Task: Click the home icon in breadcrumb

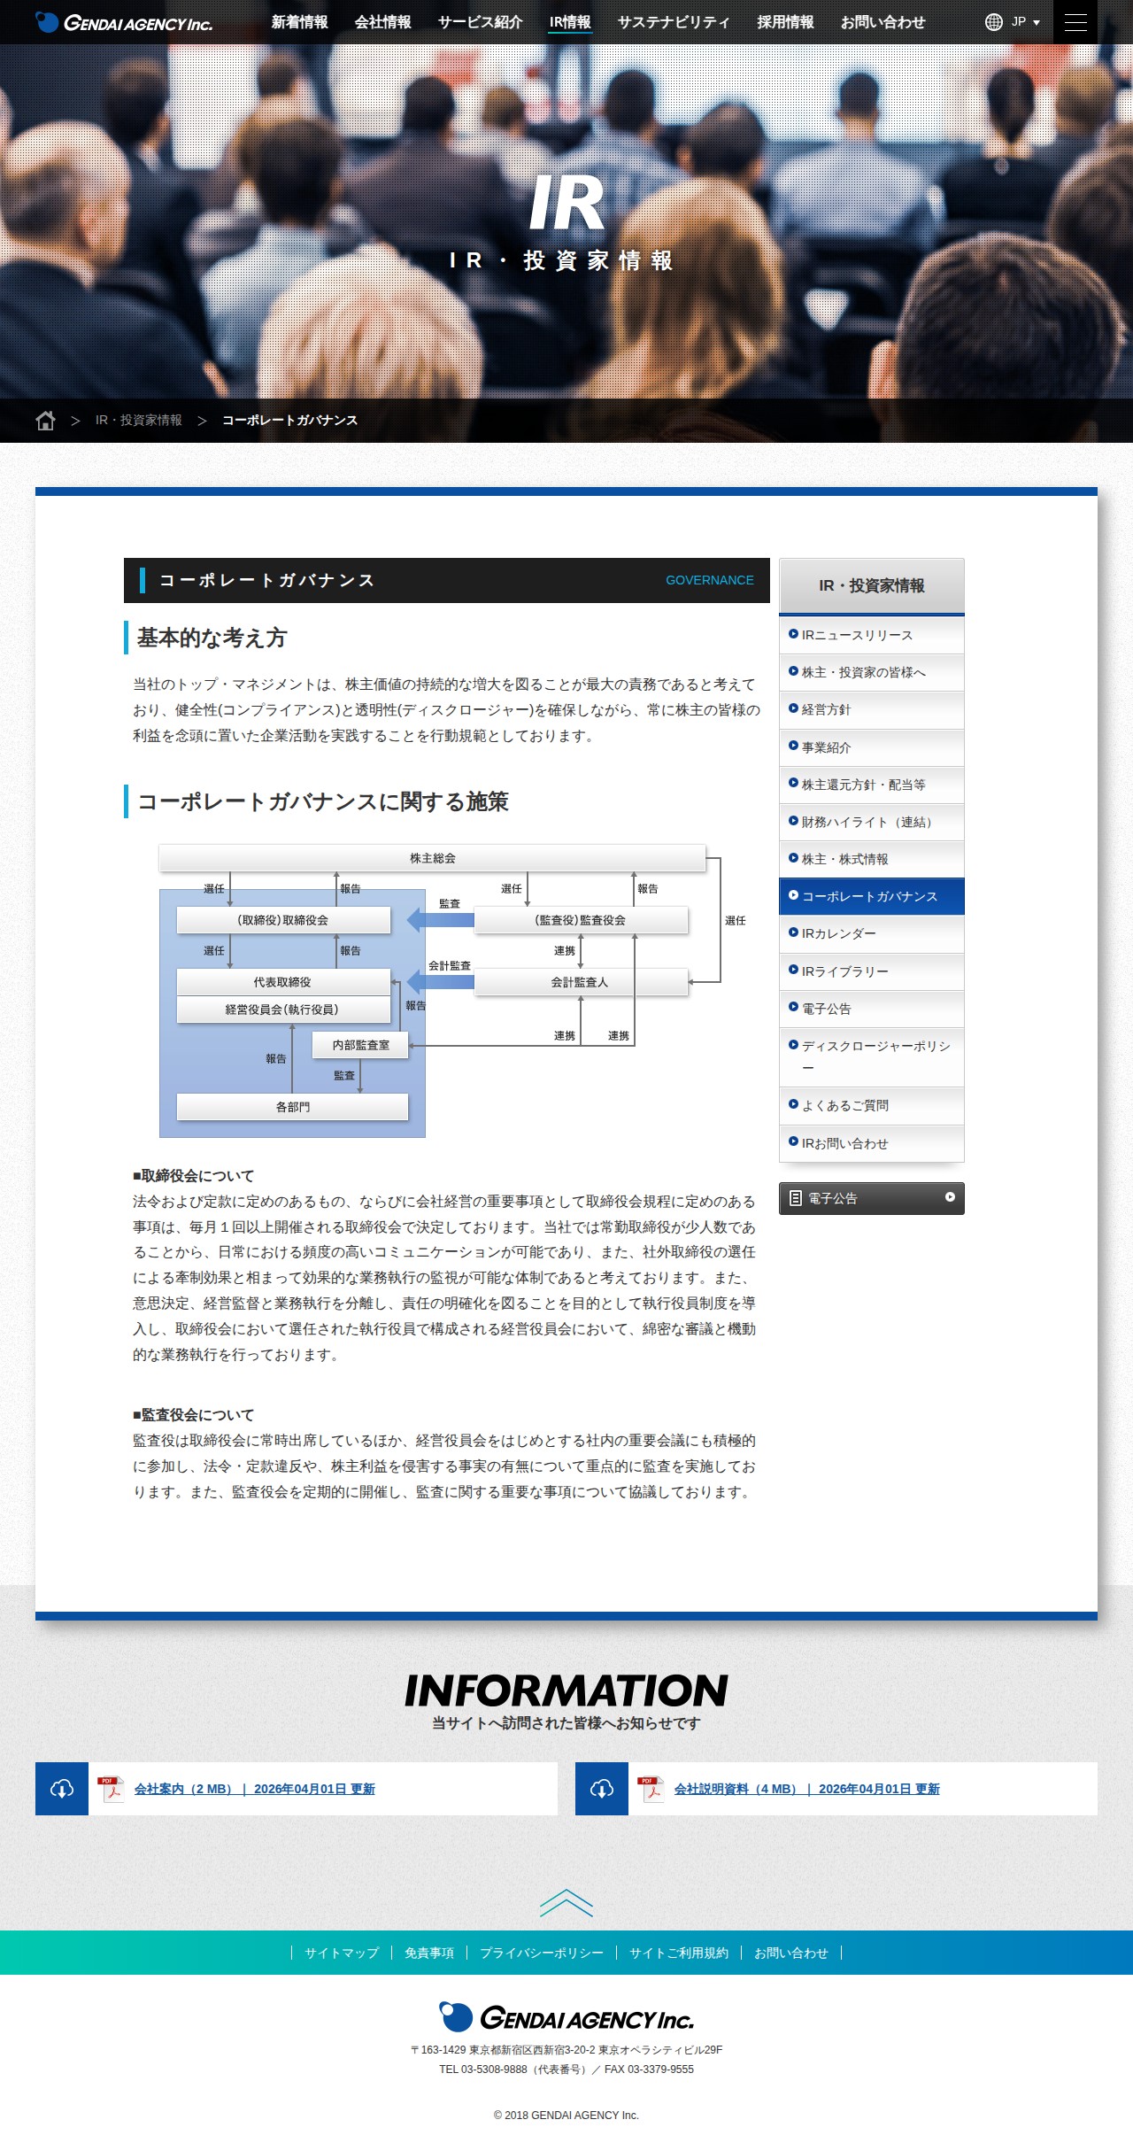Action: point(45,421)
